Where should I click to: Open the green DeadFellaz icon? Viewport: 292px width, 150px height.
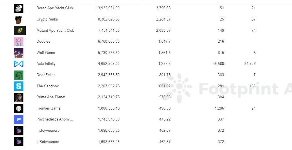tap(19, 75)
